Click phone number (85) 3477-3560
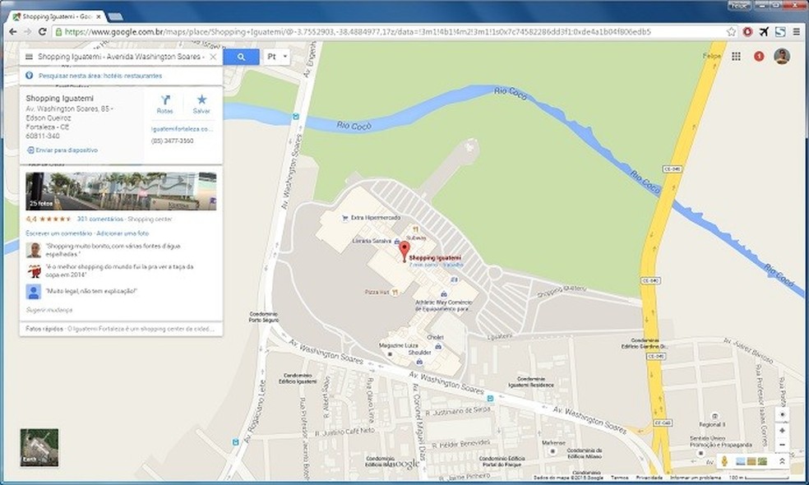The image size is (809, 485). point(173,141)
